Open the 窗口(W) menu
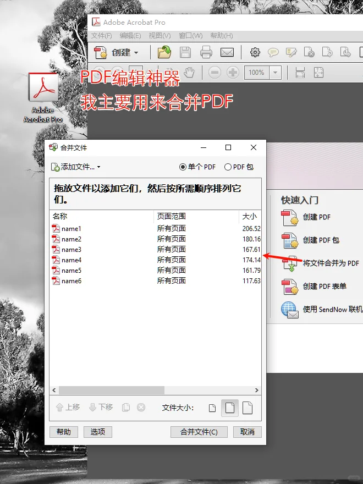Screen dimensions: 363x484 tap(191, 36)
